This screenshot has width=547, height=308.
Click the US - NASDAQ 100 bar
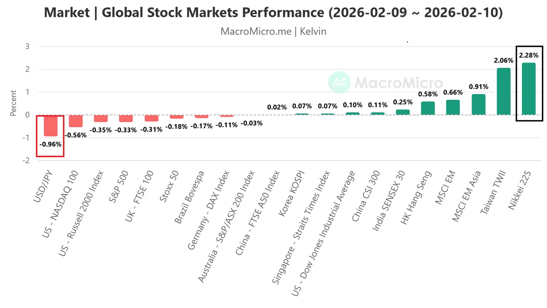(x=76, y=121)
